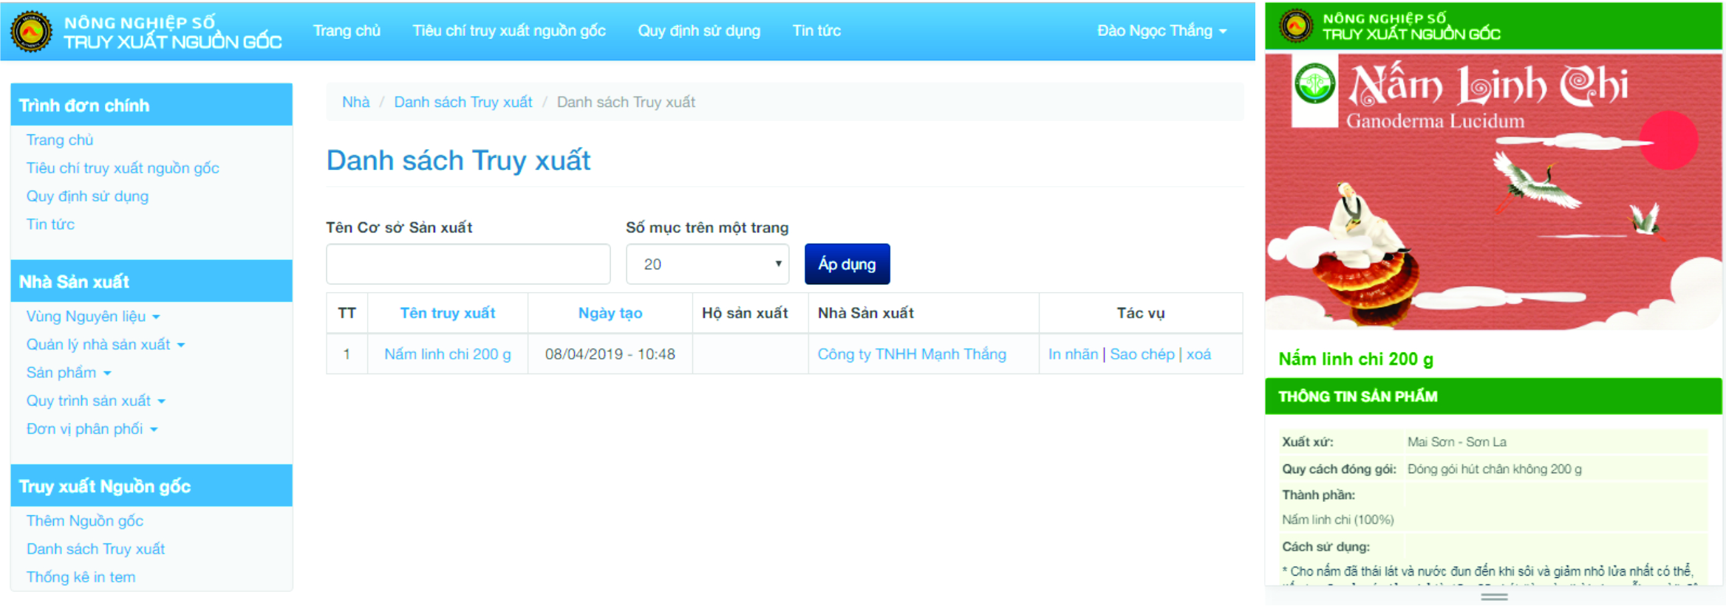The height and width of the screenshot is (606, 1726).
Task: Open Trang chủ in the top navigation bar
Action: tap(347, 31)
